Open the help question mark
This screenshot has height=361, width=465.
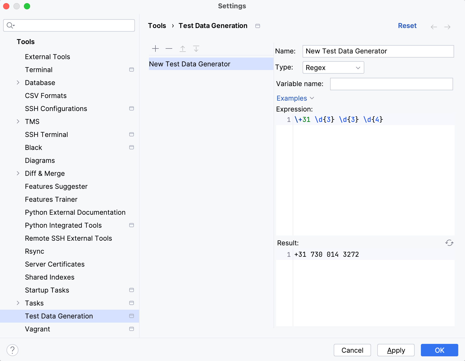coord(12,350)
